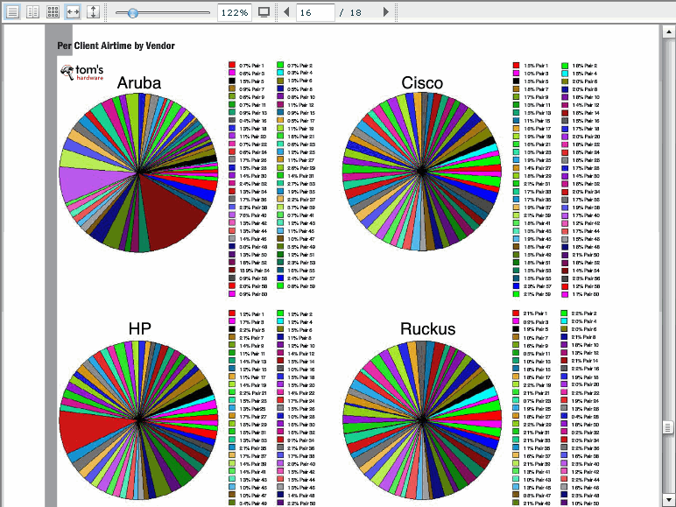Click "Pair 7" in the Ruckus legend
Viewport: 676px width, 507px height.
(x=542, y=338)
